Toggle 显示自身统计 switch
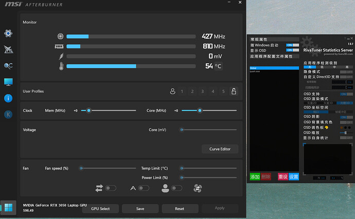This screenshot has height=219, width=355. [x=346, y=138]
